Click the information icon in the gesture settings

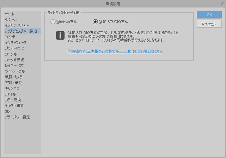pyautogui.click(x=60, y=35)
